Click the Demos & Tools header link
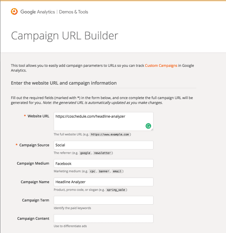Viewport: 226px width, 233px height. 73,12
